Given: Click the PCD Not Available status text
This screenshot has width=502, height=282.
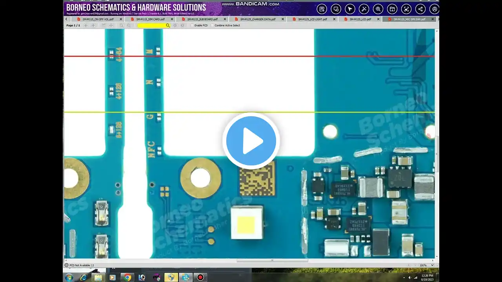Looking at the screenshot, I should (82, 265).
